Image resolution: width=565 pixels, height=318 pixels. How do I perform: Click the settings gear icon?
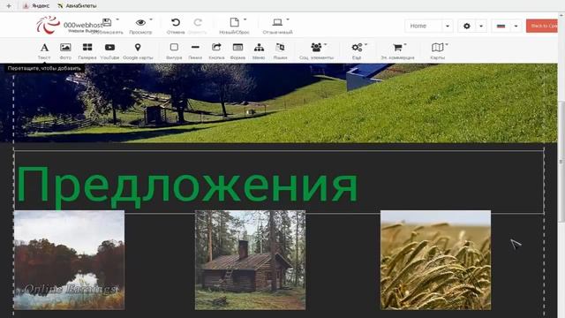pyautogui.click(x=467, y=26)
